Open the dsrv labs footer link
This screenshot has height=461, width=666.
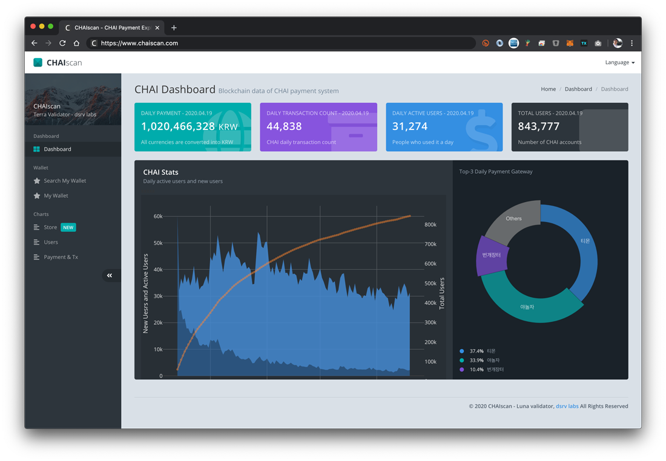coord(567,406)
